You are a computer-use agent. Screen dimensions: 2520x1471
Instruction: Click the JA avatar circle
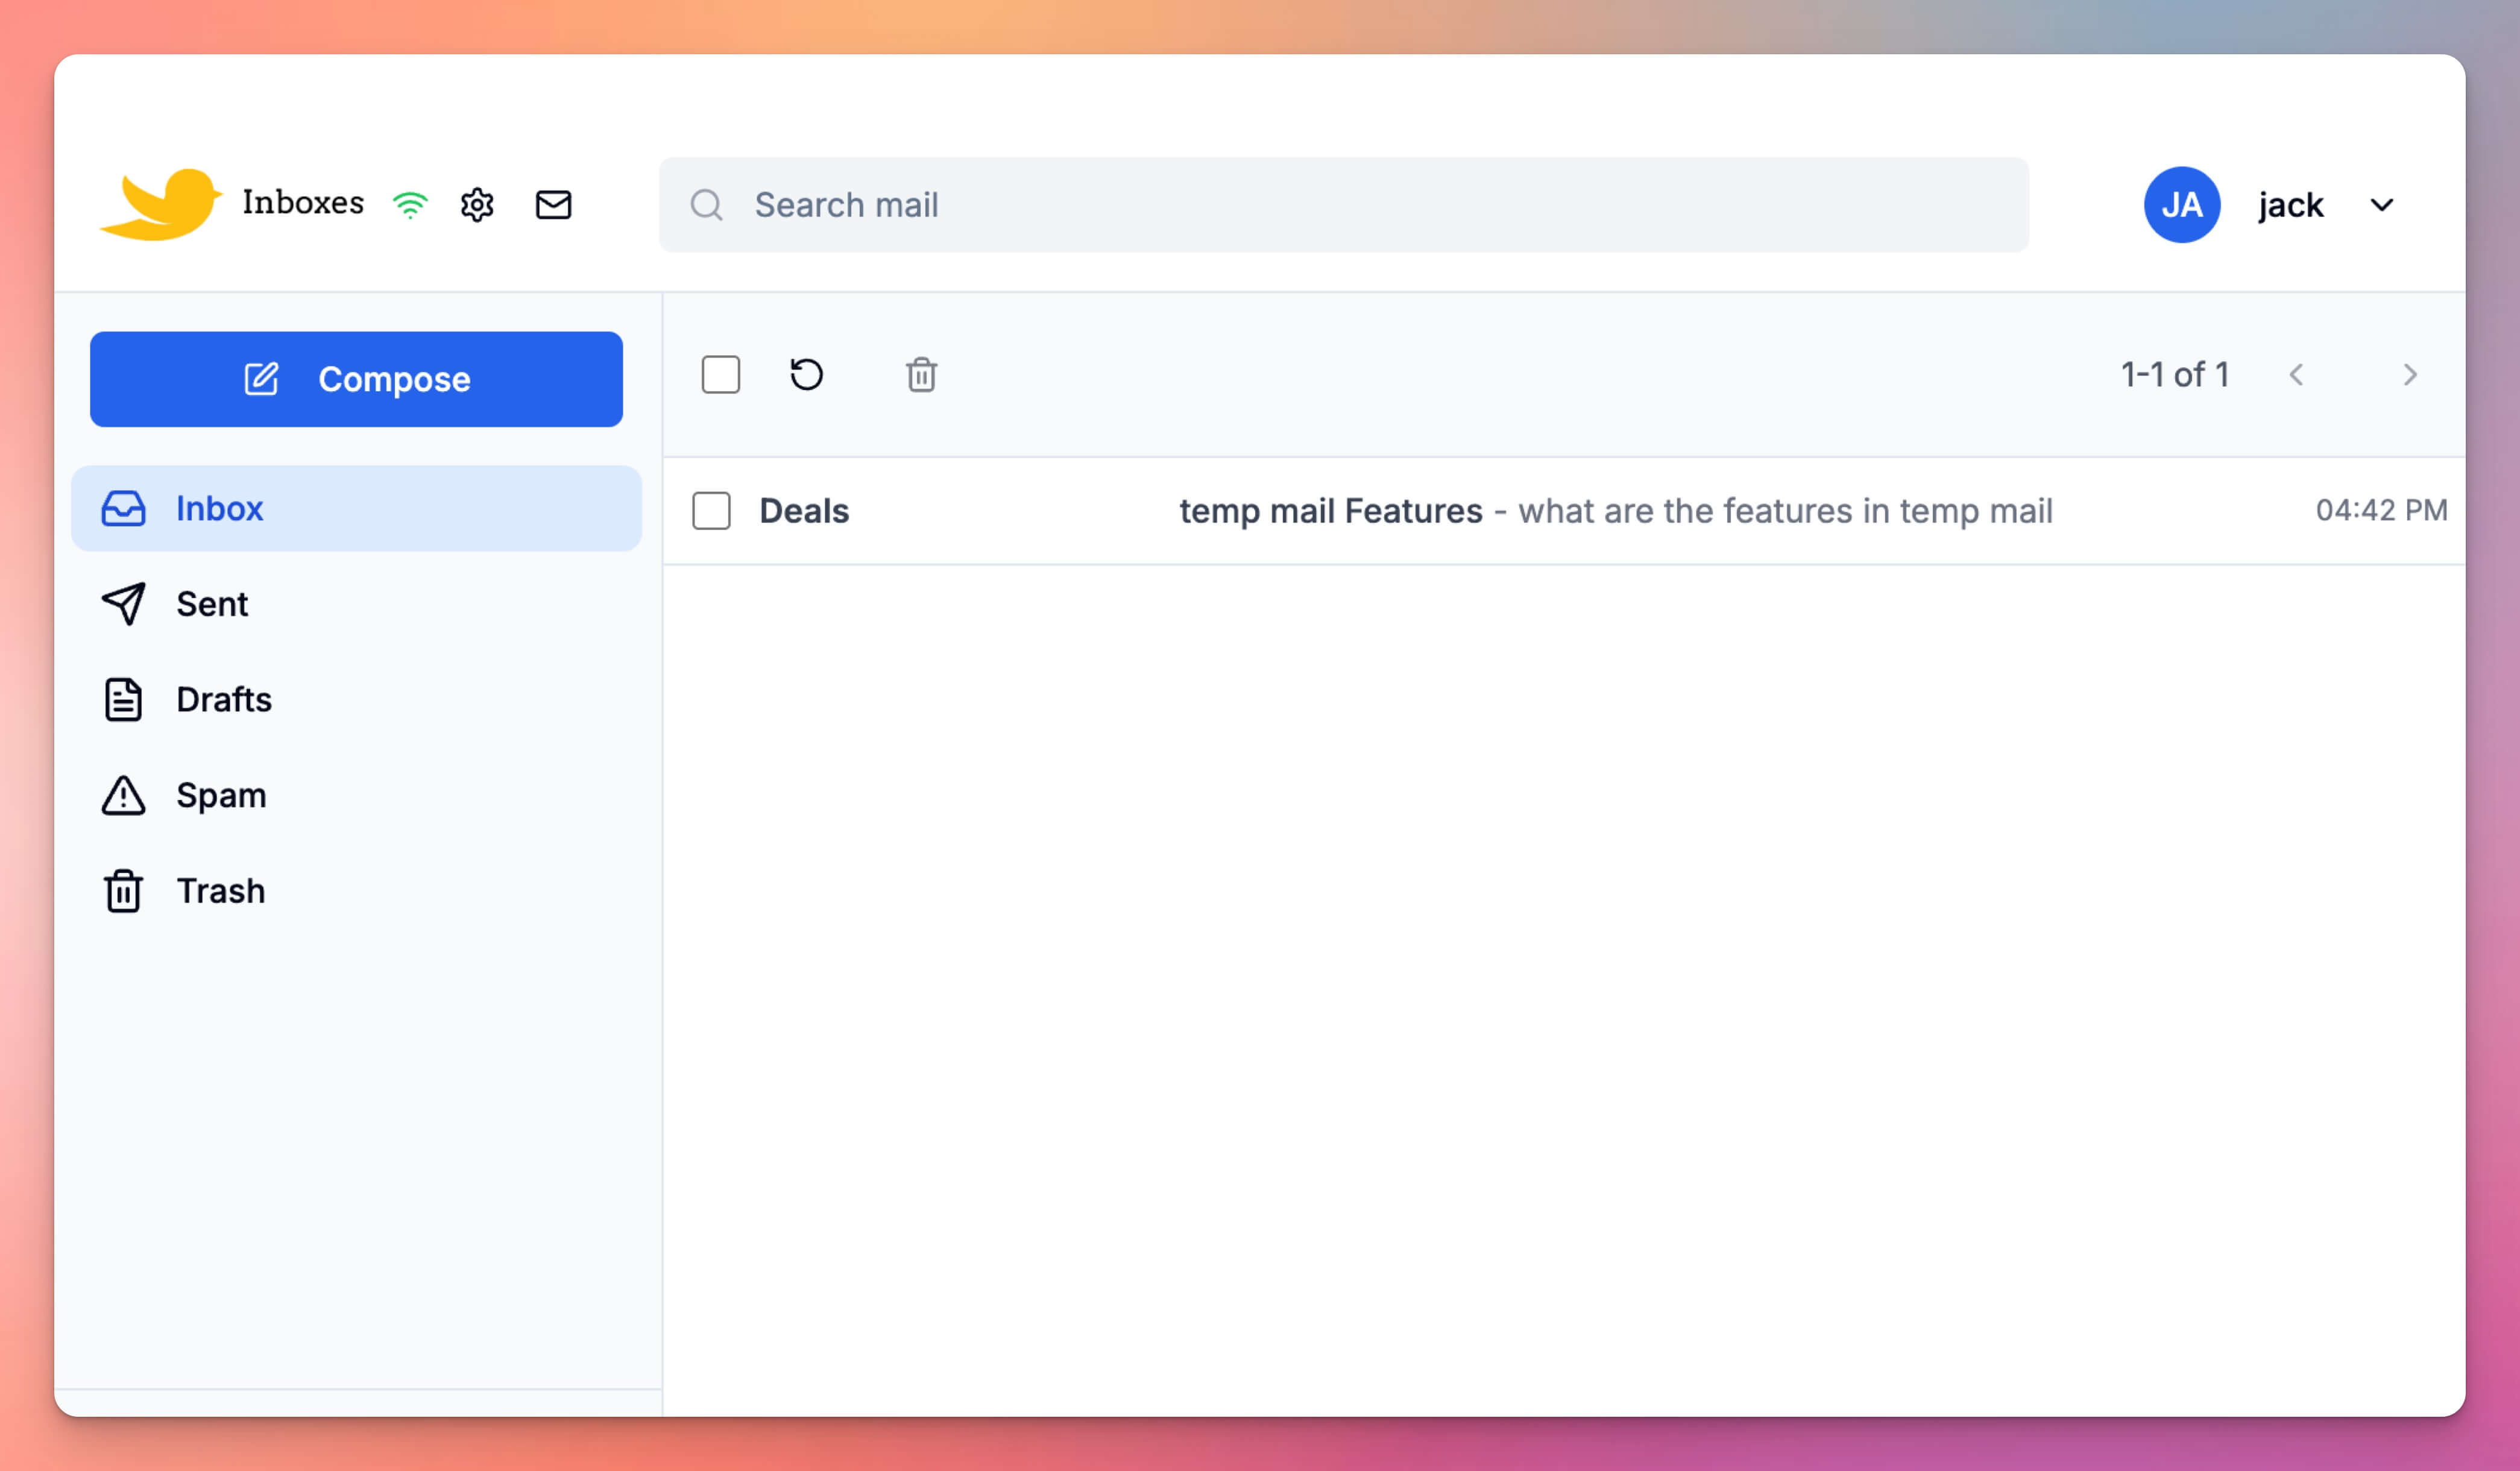[2182, 204]
